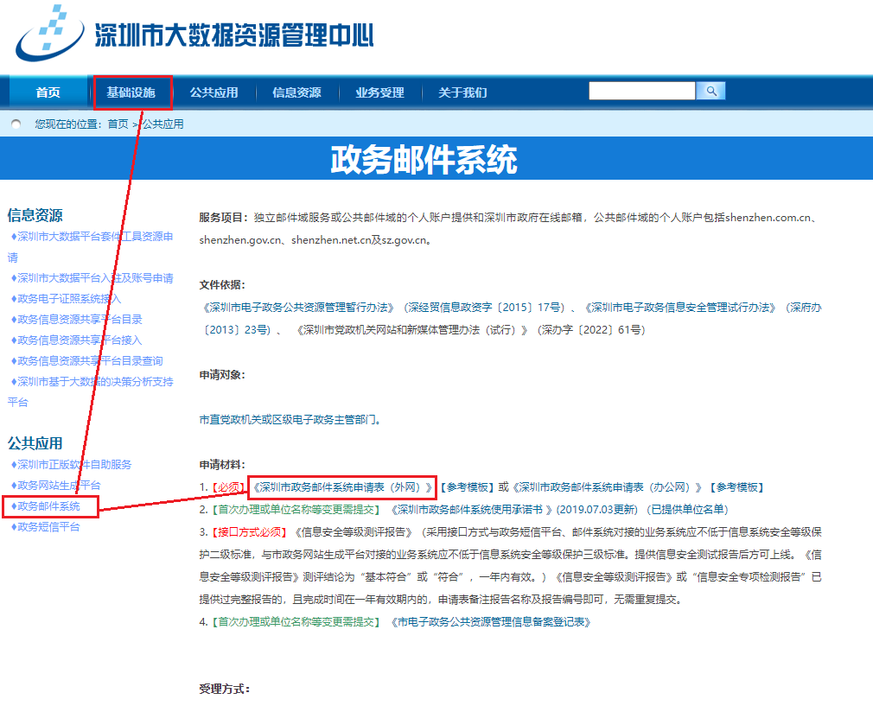Go to 公共应用 in the top navigation bar

point(213,92)
